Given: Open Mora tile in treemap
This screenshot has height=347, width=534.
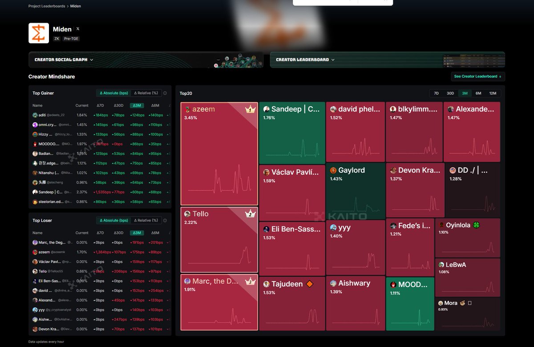Looking at the screenshot, I should click(x=468, y=314).
